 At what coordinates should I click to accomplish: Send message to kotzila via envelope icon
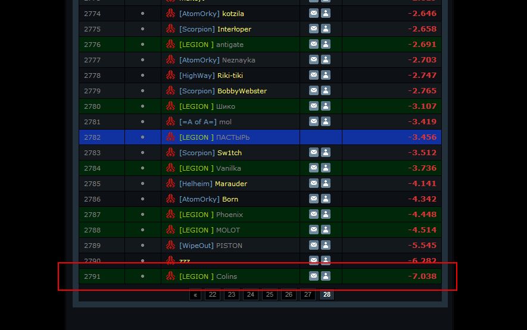click(314, 13)
